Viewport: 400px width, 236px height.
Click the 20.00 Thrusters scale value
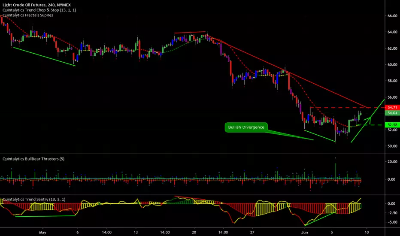(x=392, y=161)
